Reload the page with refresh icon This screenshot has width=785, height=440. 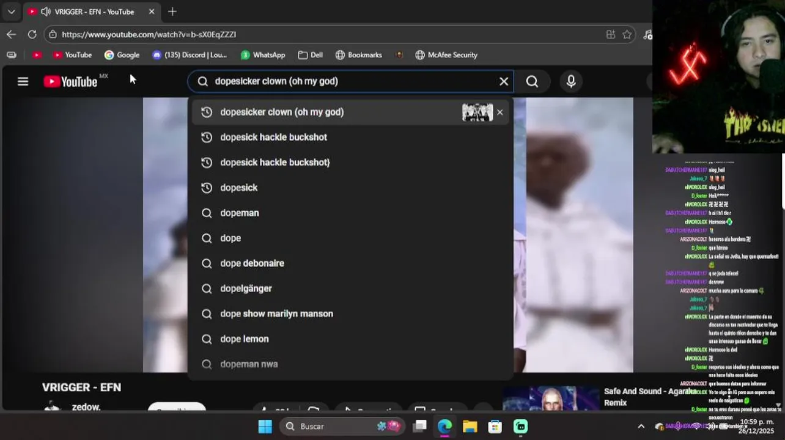pos(32,34)
